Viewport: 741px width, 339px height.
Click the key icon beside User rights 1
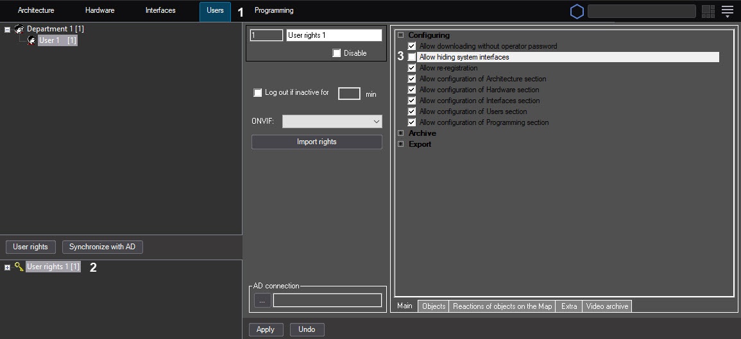[19, 267]
